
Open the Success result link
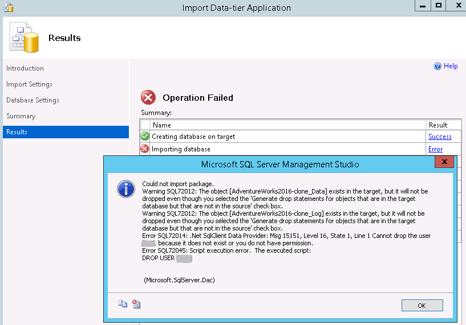(440, 137)
